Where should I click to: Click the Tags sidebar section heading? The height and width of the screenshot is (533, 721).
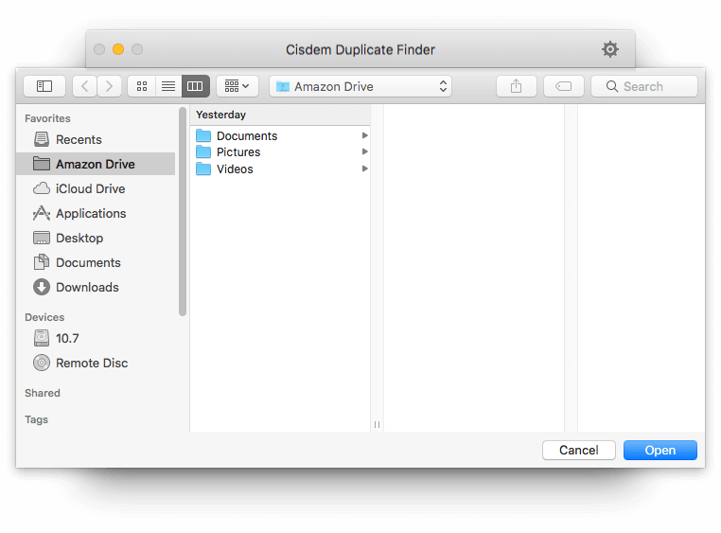[x=36, y=419]
